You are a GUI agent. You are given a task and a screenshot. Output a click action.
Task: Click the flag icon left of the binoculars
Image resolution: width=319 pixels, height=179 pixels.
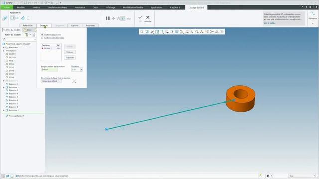point(261,176)
